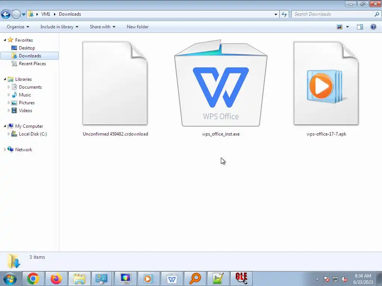Viewport: 382px width, 286px height.
Task: Select Desktop under Favorites
Action: tap(27, 48)
